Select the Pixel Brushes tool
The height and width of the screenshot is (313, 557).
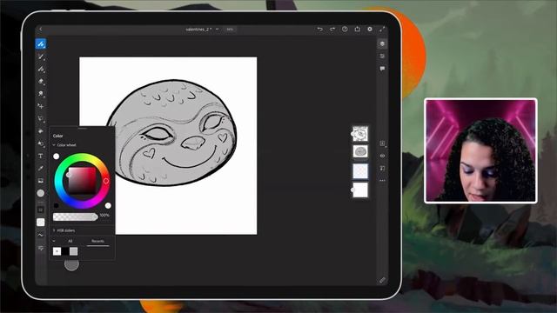(41, 44)
